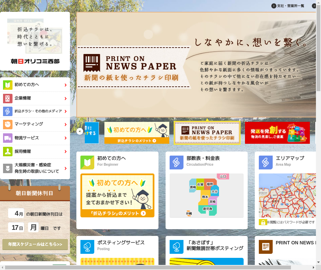Click 佐賀 region on the Kyushu map
This screenshot has height=270, width=321.
tap(200, 185)
